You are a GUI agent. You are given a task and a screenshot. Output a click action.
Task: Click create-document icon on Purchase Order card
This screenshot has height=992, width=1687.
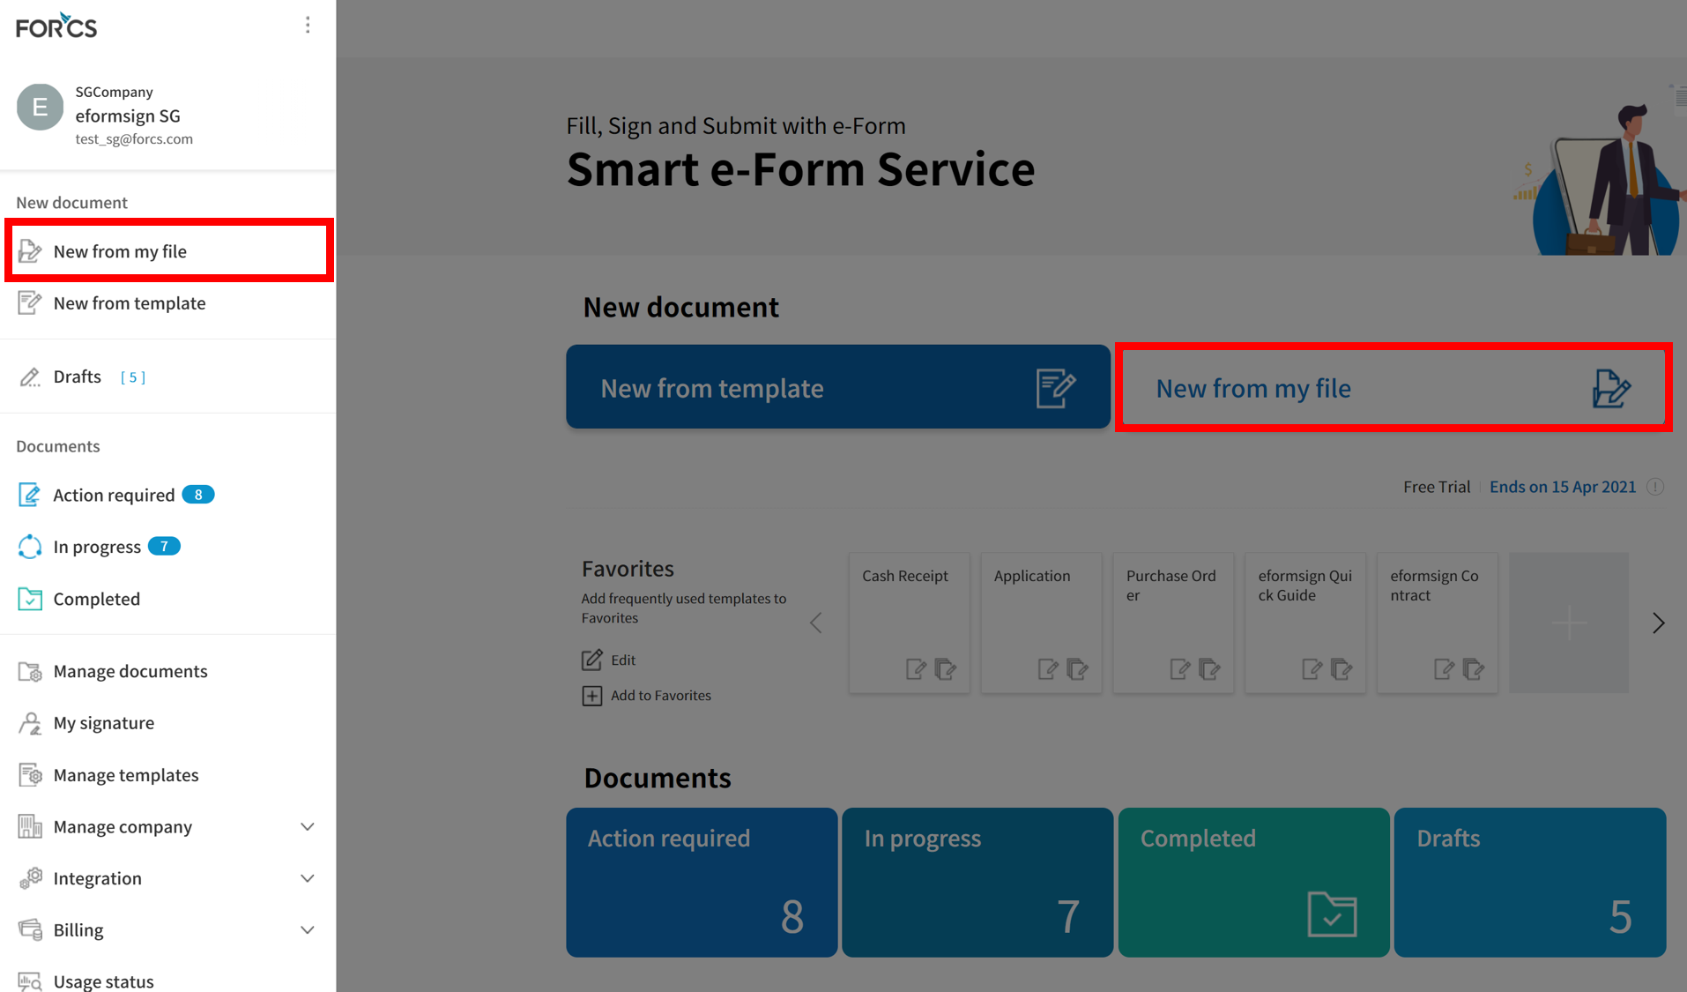(1180, 669)
